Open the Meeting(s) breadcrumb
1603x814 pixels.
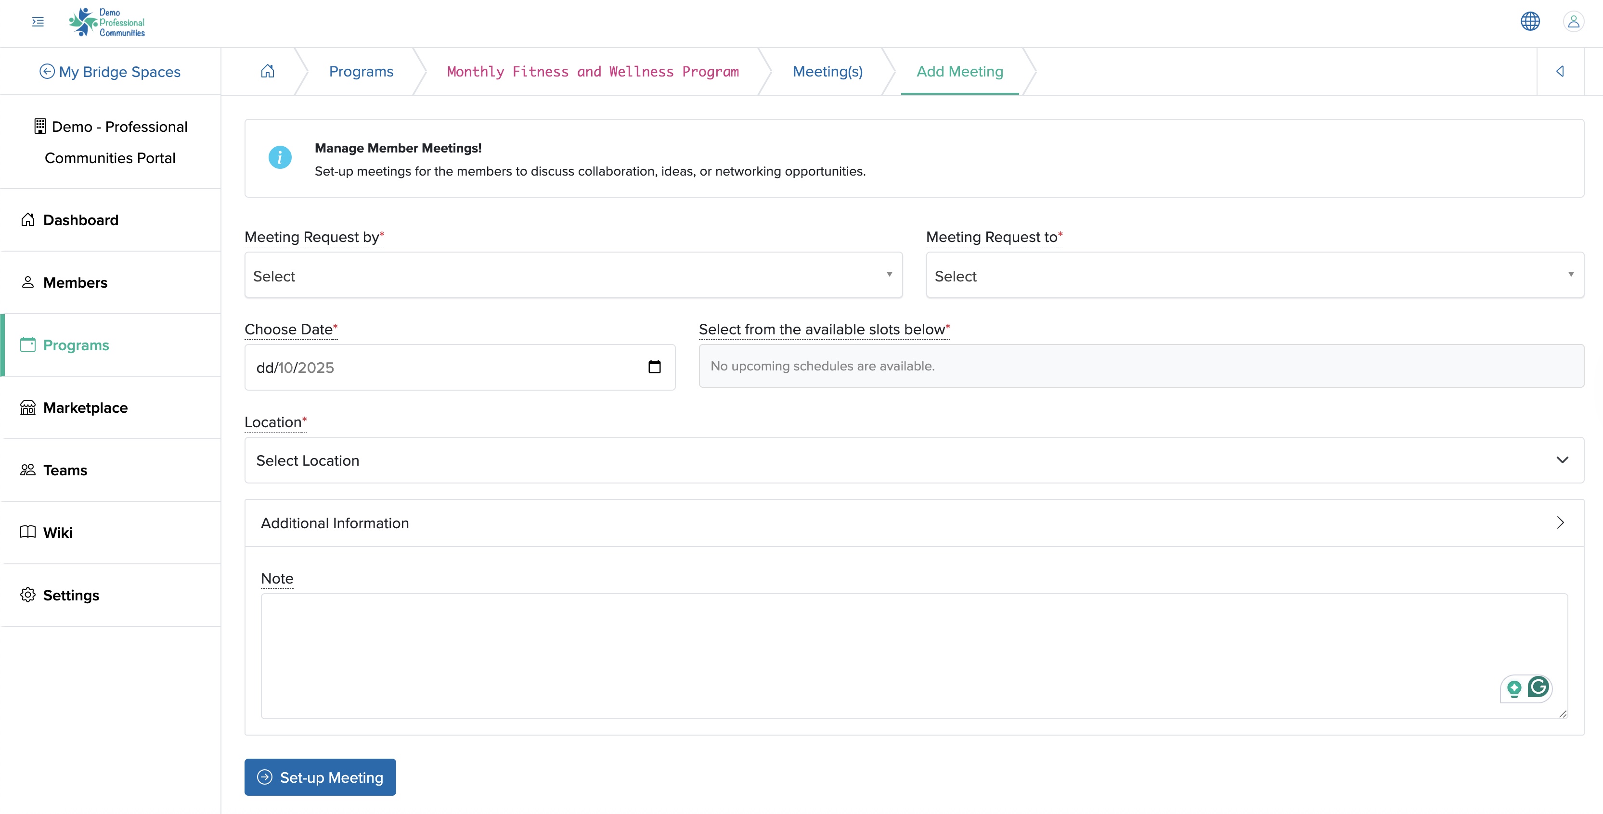827,72
